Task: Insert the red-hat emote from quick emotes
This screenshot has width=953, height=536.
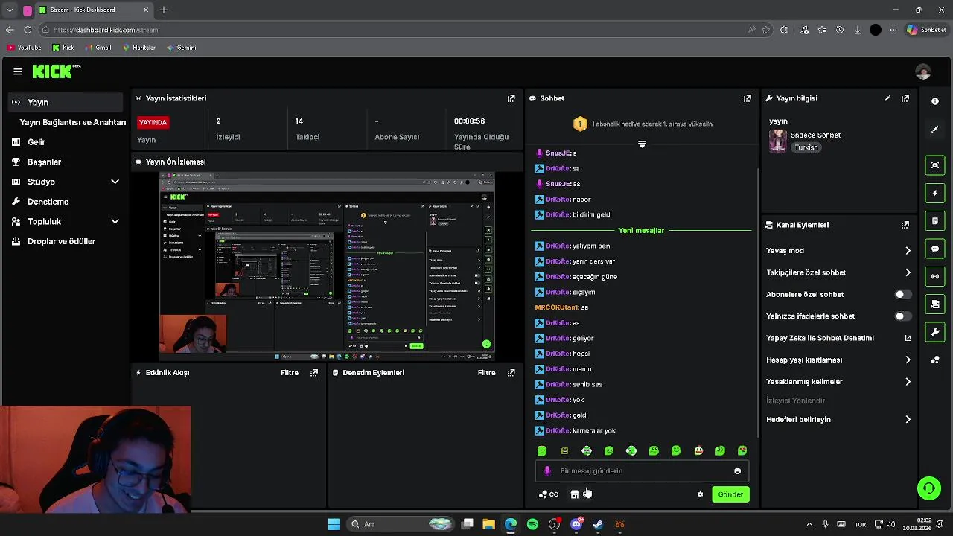Action: click(x=698, y=450)
